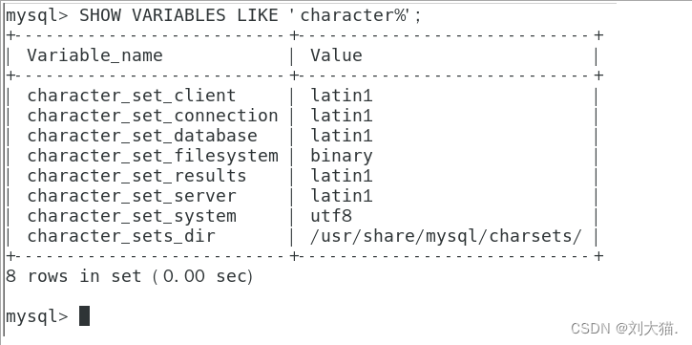Click the bottom mysql> prompt text
692x345 pixels.
[x=37, y=316]
